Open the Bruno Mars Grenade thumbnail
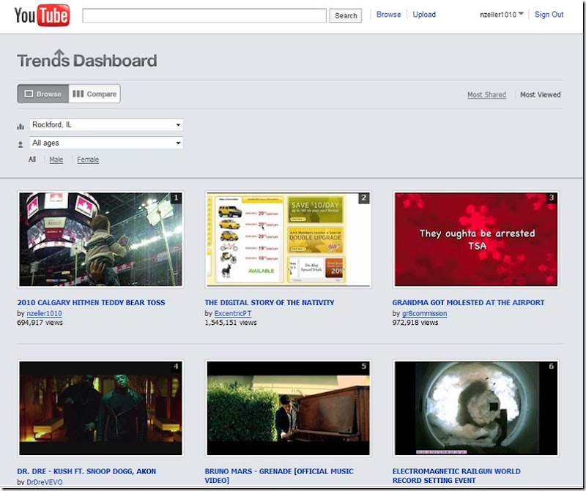 (288, 408)
